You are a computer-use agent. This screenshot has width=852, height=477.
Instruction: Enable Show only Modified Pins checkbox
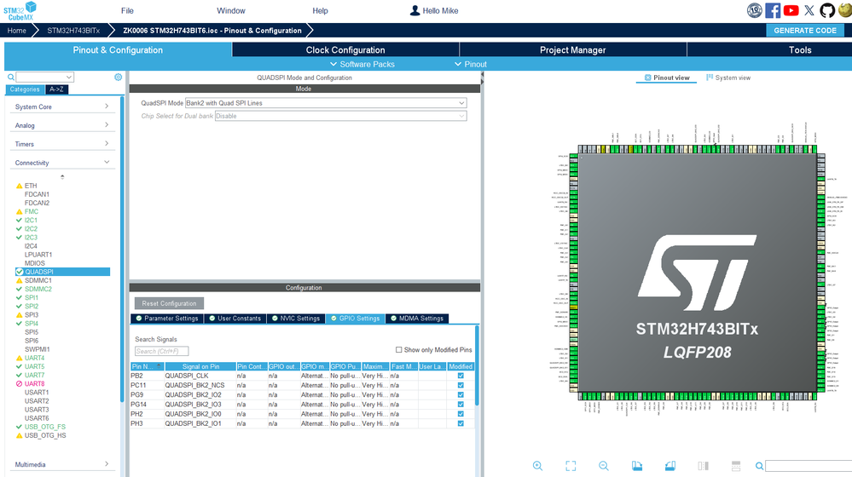[399, 350]
